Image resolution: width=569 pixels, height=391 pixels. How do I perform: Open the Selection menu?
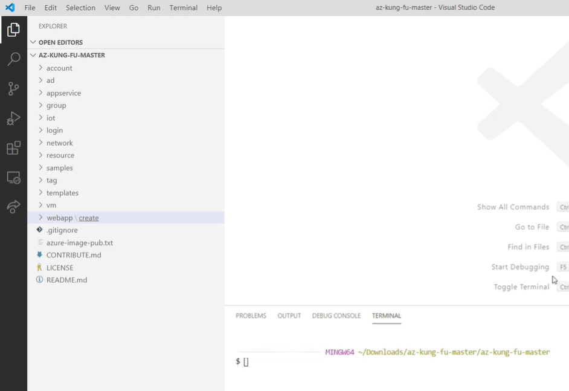[80, 8]
